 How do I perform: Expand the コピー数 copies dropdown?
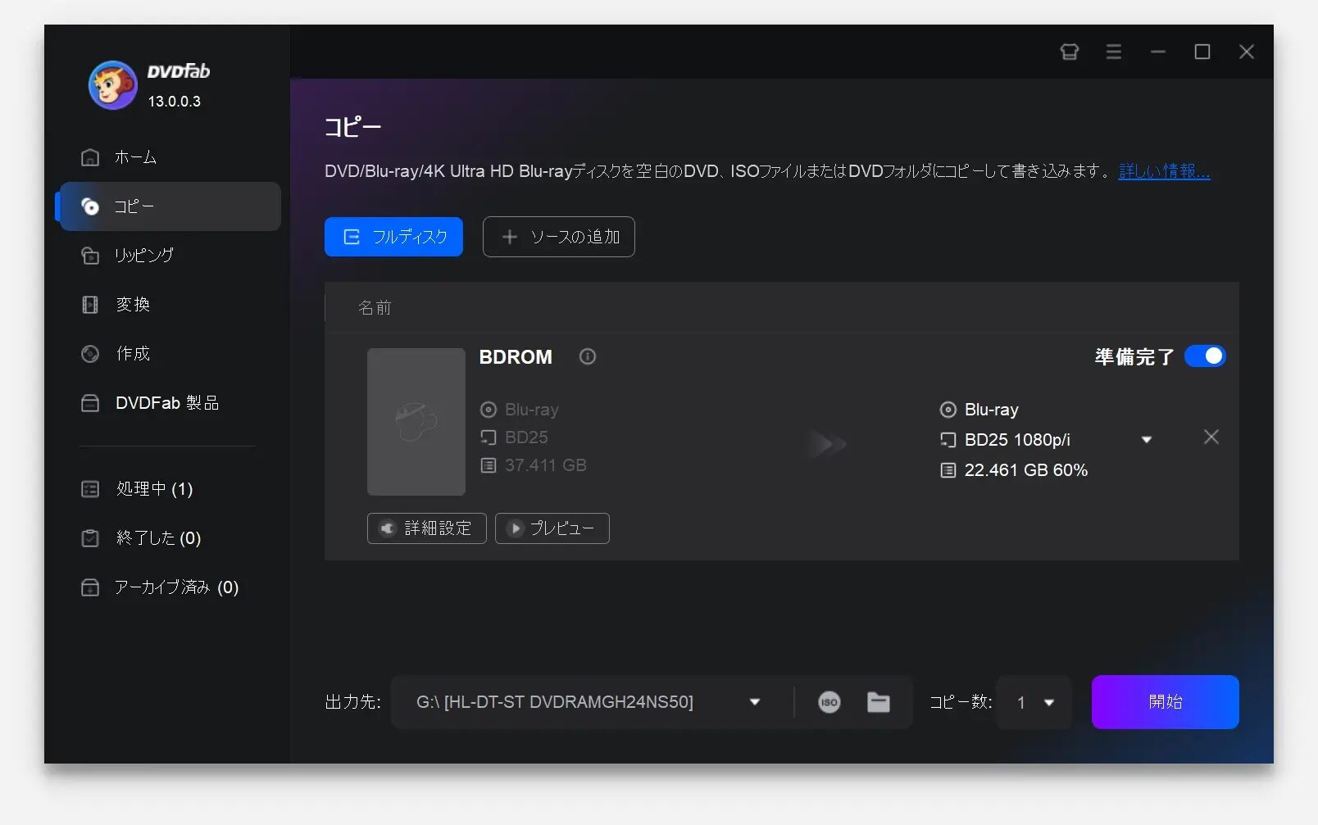click(x=1048, y=703)
